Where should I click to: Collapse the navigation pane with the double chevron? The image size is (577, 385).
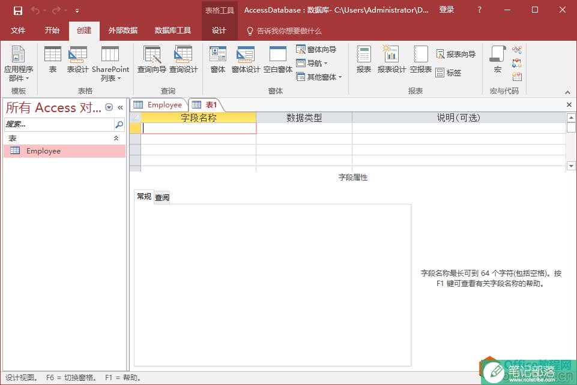point(120,107)
